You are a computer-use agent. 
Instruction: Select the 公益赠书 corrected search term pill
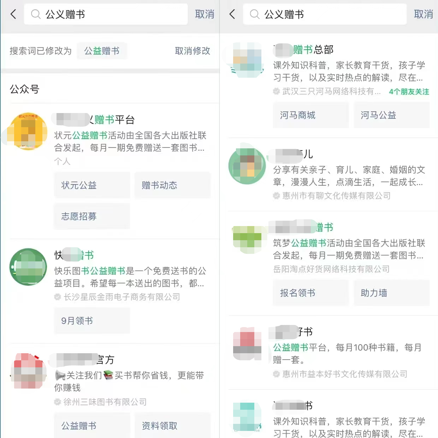[x=102, y=51]
